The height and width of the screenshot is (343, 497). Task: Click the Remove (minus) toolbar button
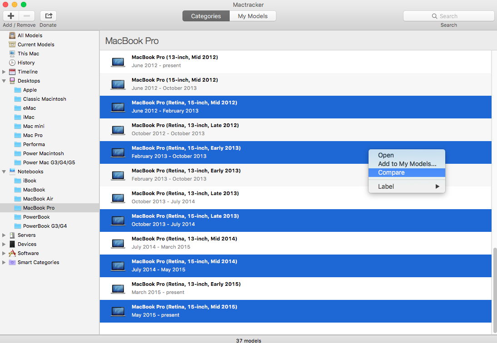(x=27, y=16)
